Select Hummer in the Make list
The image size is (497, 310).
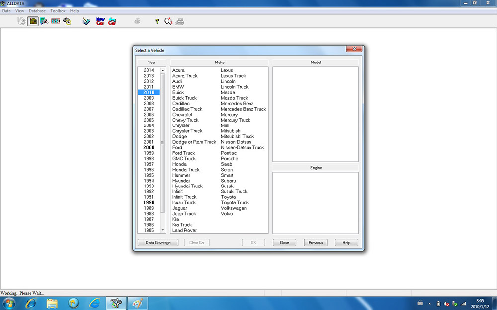(x=181, y=175)
